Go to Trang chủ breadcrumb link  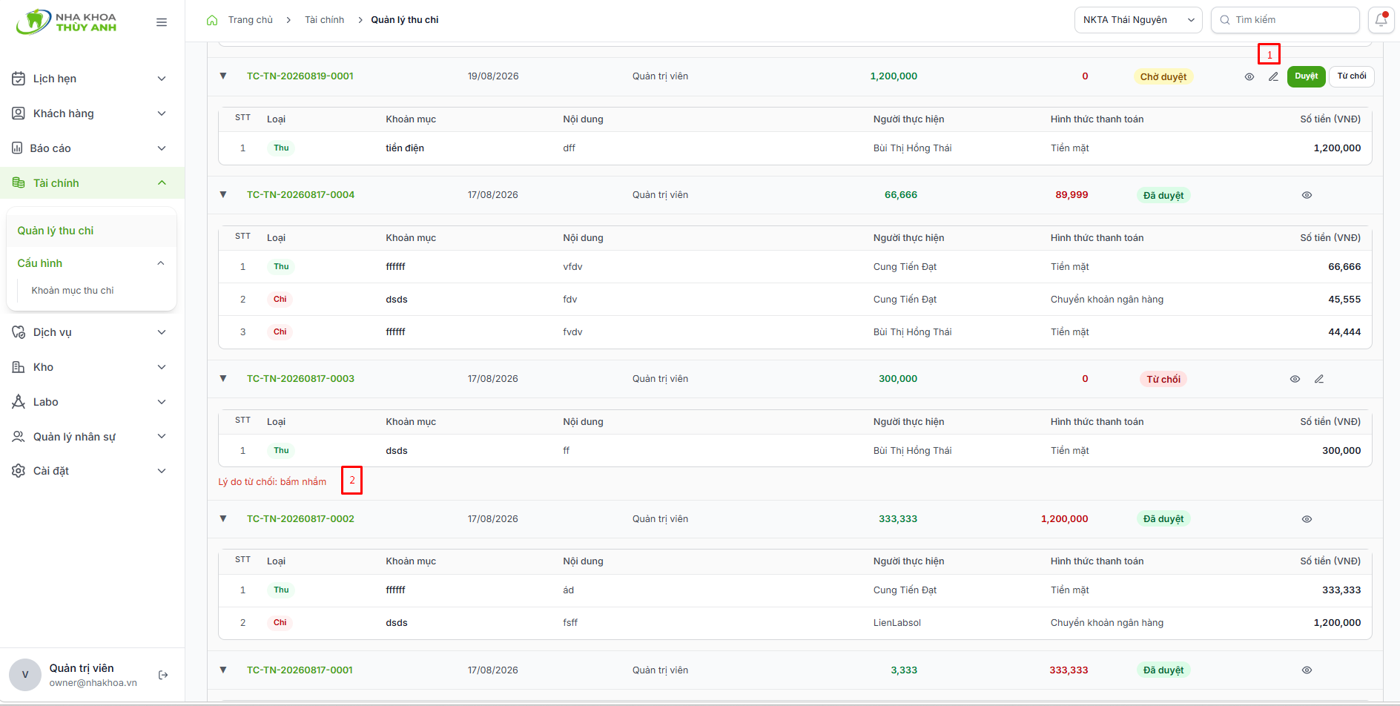(251, 20)
